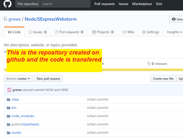Open the Branch: master dropdown
Viewport: 183px width, 139px height.
pyautogui.click(x=18, y=79)
